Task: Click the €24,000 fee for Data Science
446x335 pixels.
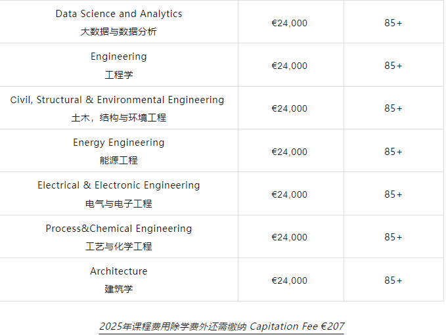Action: coord(289,23)
